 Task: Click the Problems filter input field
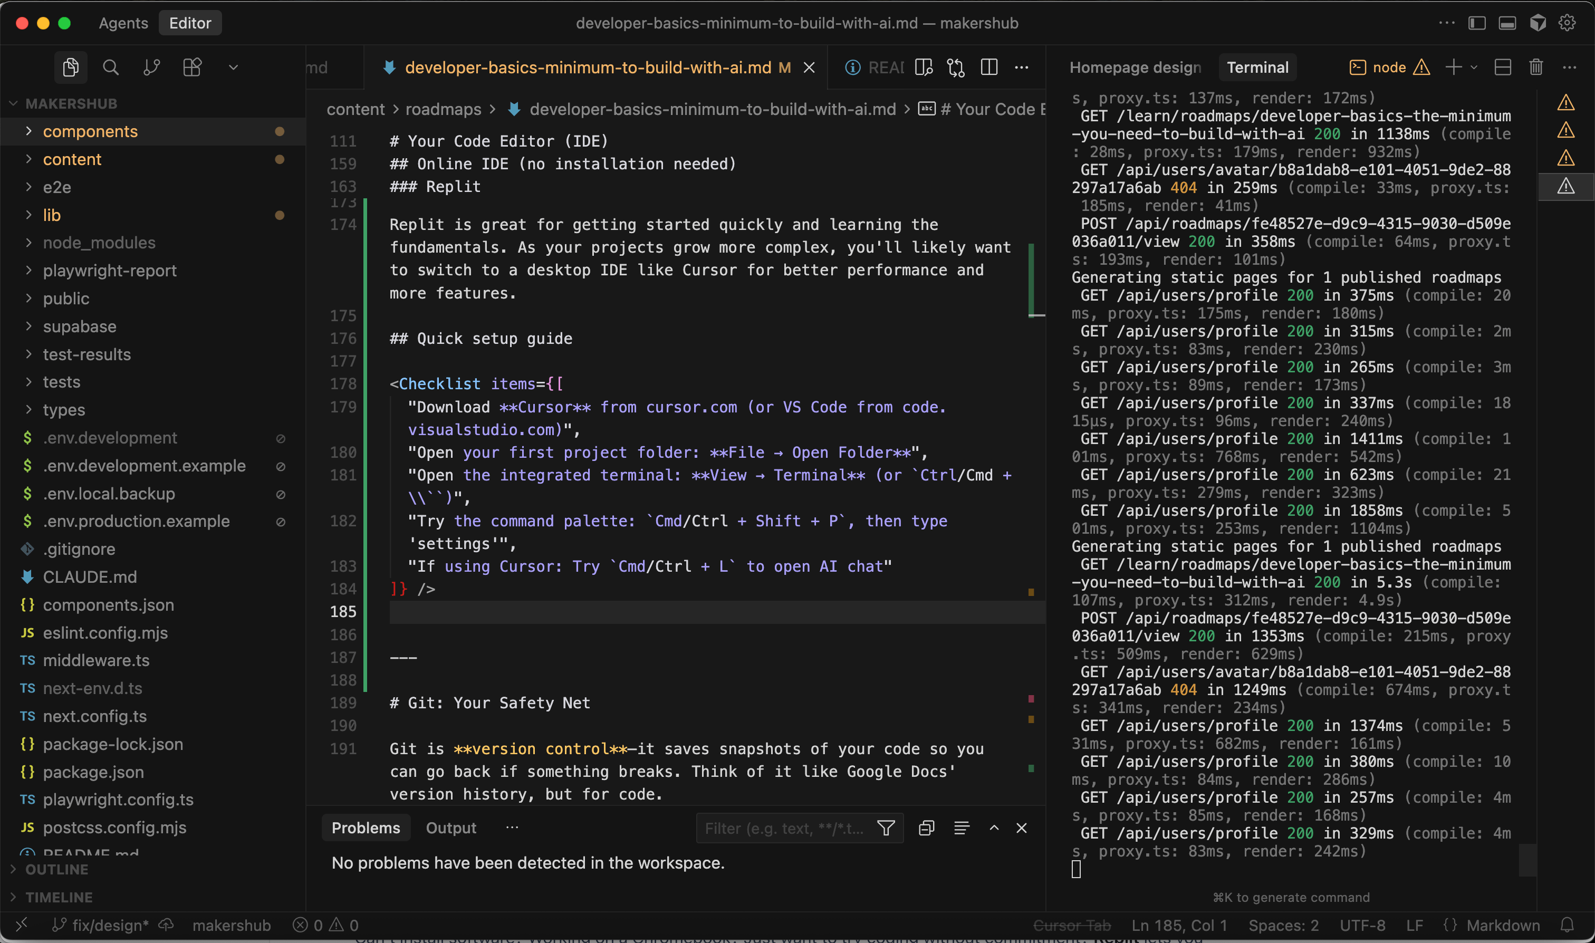783,828
